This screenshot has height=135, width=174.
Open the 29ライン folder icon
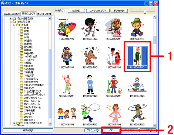pyautogui.click(x=21, y=117)
